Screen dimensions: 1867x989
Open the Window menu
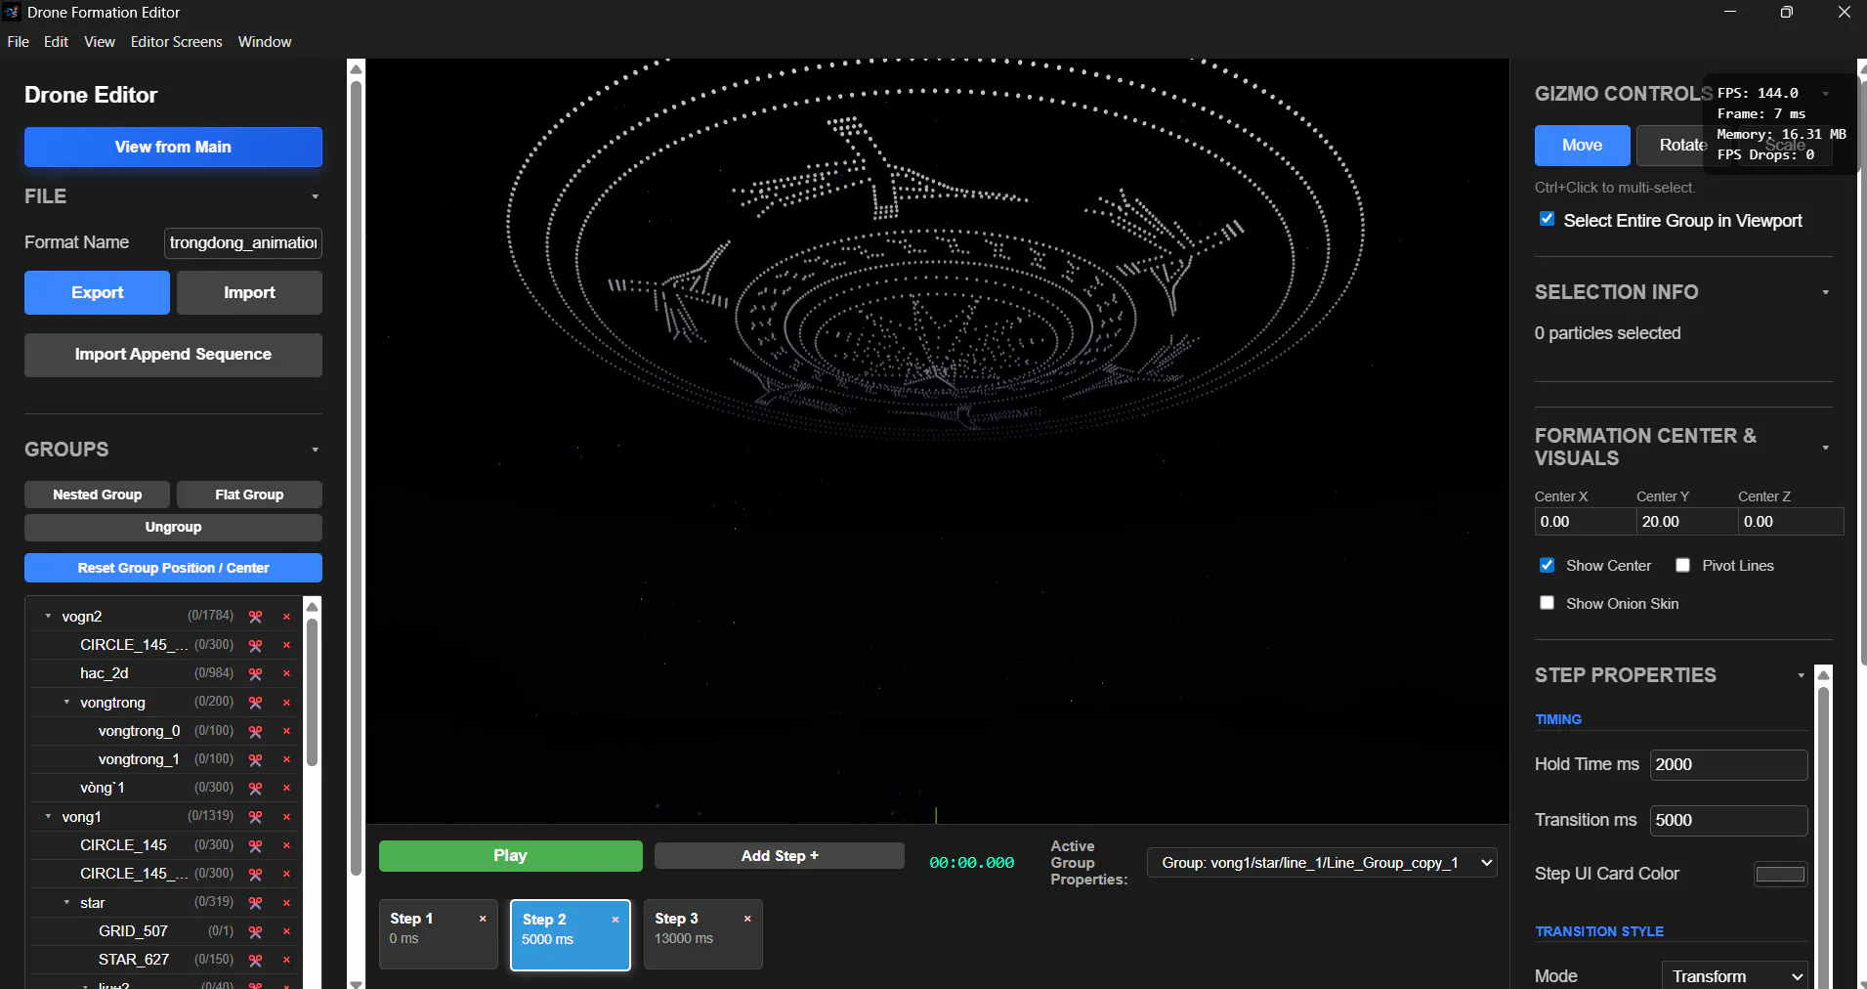(265, 42)
